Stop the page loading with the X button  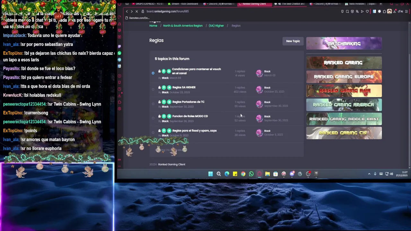(136, 11)
